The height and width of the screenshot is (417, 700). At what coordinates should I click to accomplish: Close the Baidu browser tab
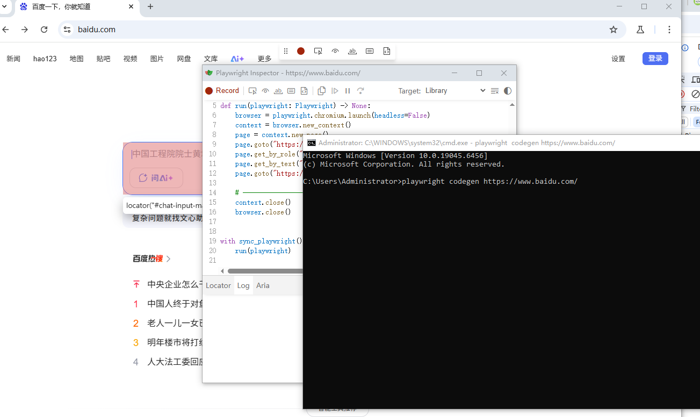click(132, 7)
